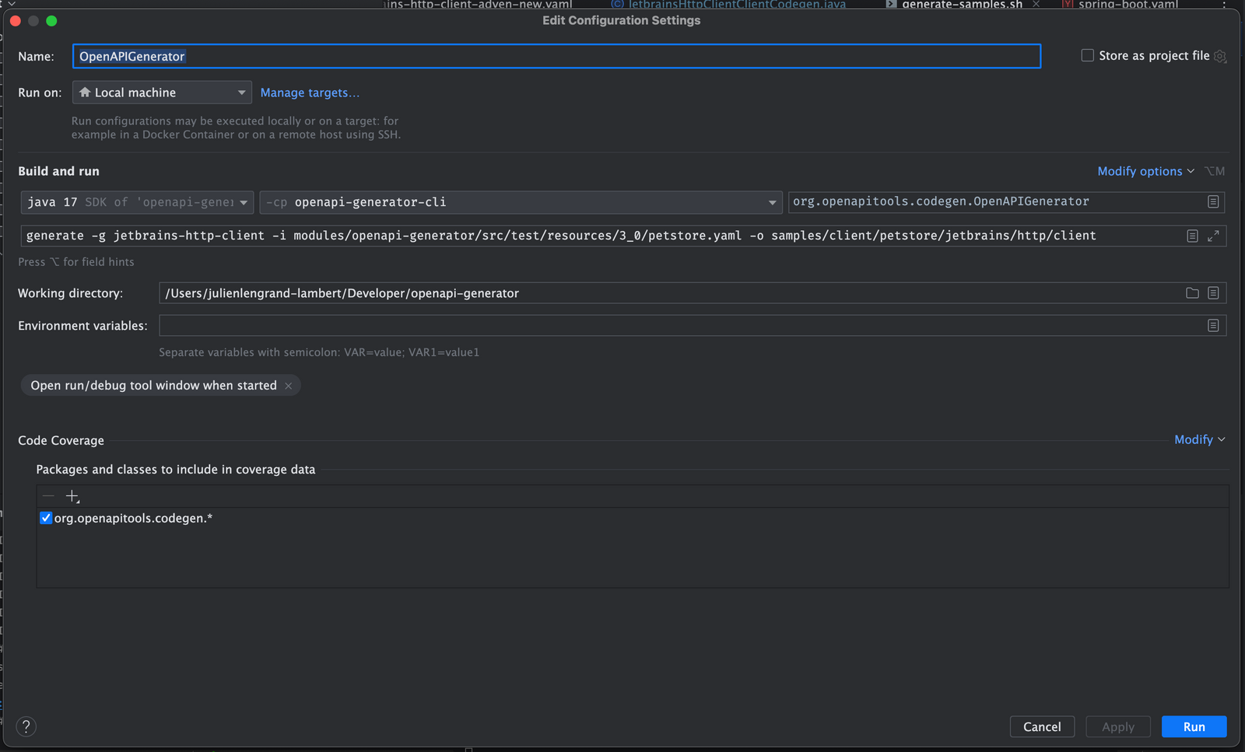Click the folder browse icon for working directory

pyautogui.click(x=1192, y=293)
